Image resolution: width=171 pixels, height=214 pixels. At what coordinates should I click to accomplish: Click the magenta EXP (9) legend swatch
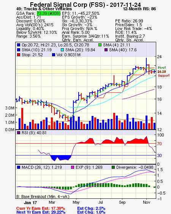click(73, 167)
